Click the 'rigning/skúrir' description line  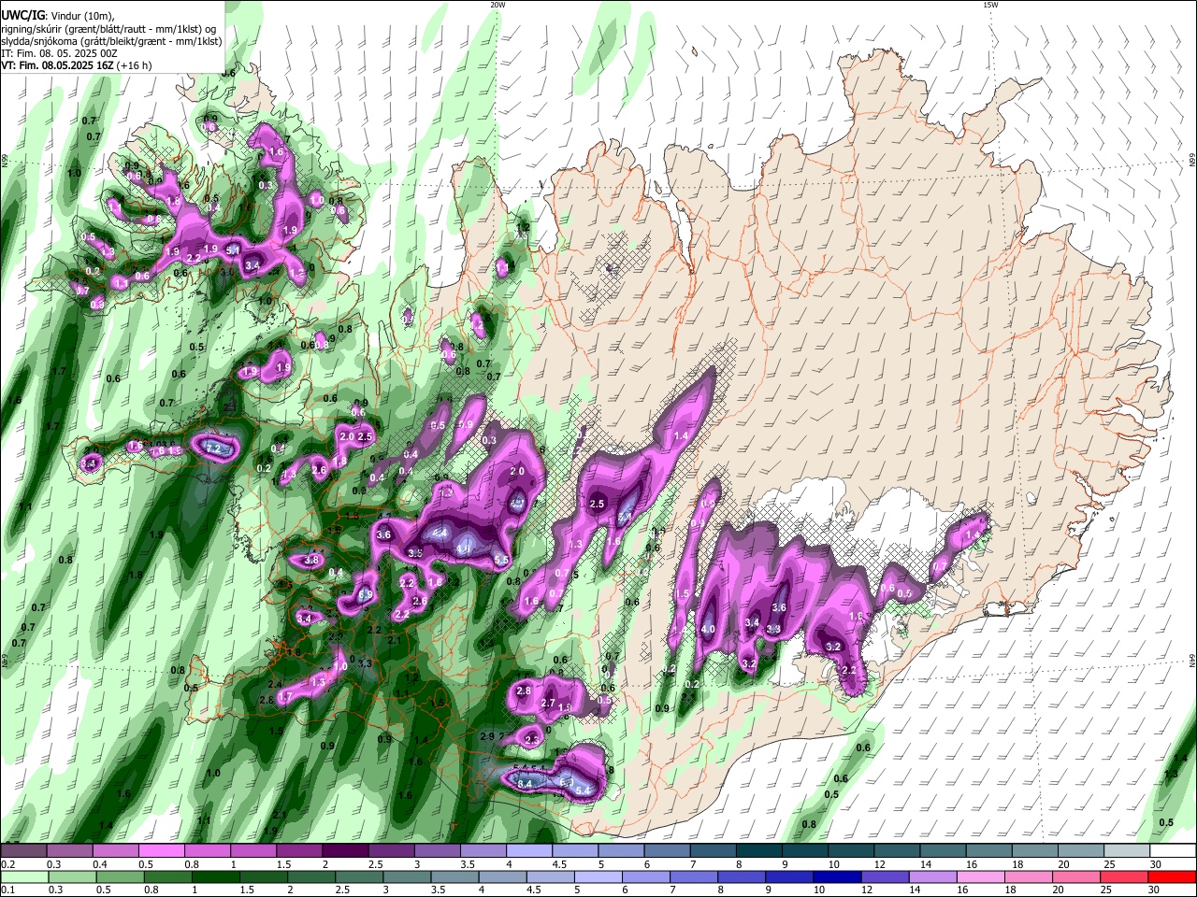point(108,29)
